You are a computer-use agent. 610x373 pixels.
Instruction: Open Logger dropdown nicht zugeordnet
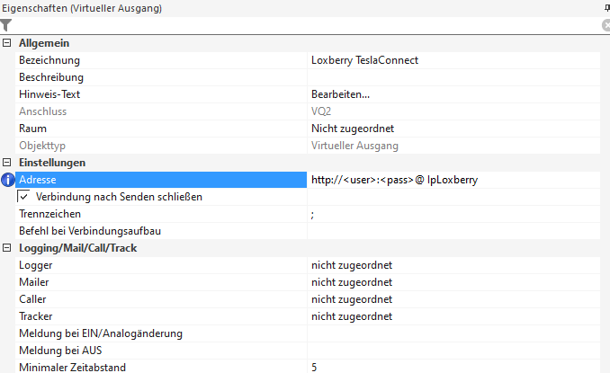coord(453,265)
